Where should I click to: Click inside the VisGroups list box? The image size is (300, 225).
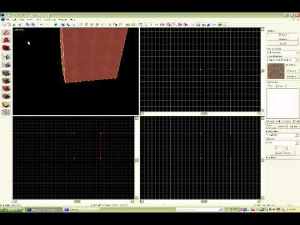point(282,103)
